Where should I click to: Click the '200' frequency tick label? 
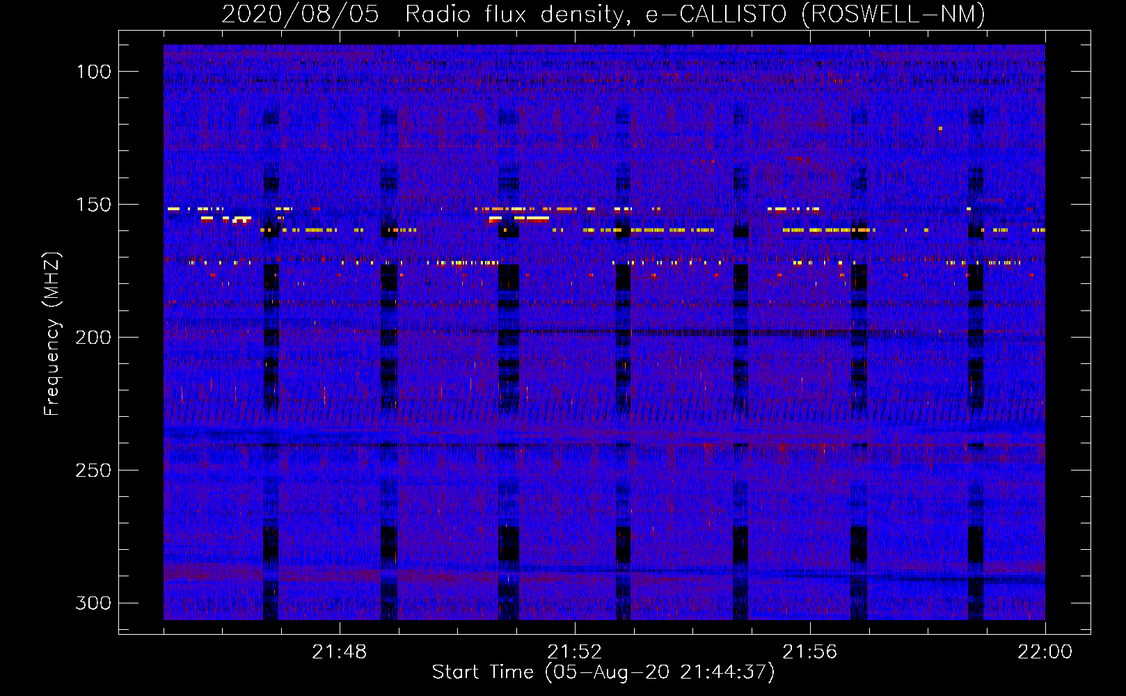pos(93,338)
